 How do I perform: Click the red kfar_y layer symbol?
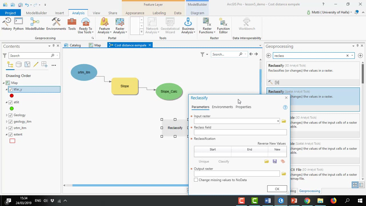coord(12,96)
